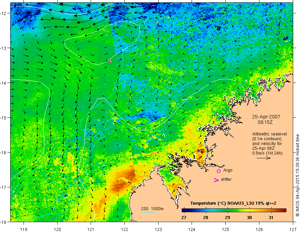The width and height of the screenshot is (300, 232).
Task: Click the latitude axis label '-18'
Action: pos(3,222)
